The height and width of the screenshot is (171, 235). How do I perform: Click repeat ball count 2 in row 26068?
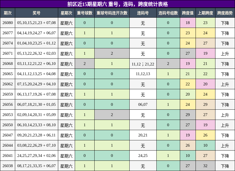point(84,64)
